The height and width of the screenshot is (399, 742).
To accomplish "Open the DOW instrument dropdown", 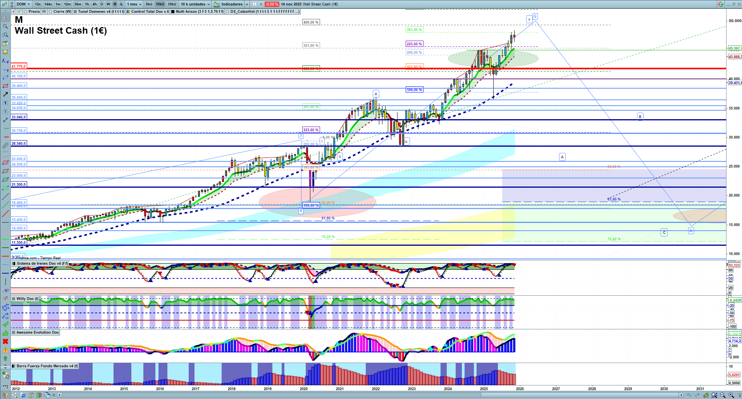I will click(23, 4).
